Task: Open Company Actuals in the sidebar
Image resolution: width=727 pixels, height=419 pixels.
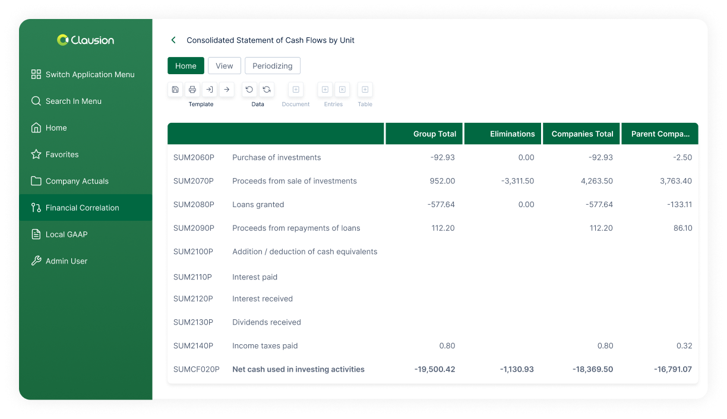Action: click(x=77, y=181)
